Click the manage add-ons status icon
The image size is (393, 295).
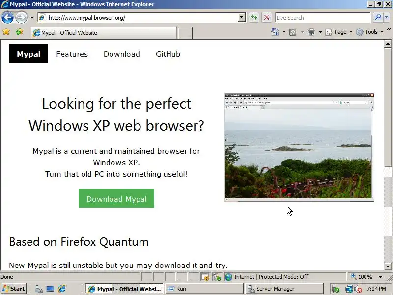click(x=217, y=277)
